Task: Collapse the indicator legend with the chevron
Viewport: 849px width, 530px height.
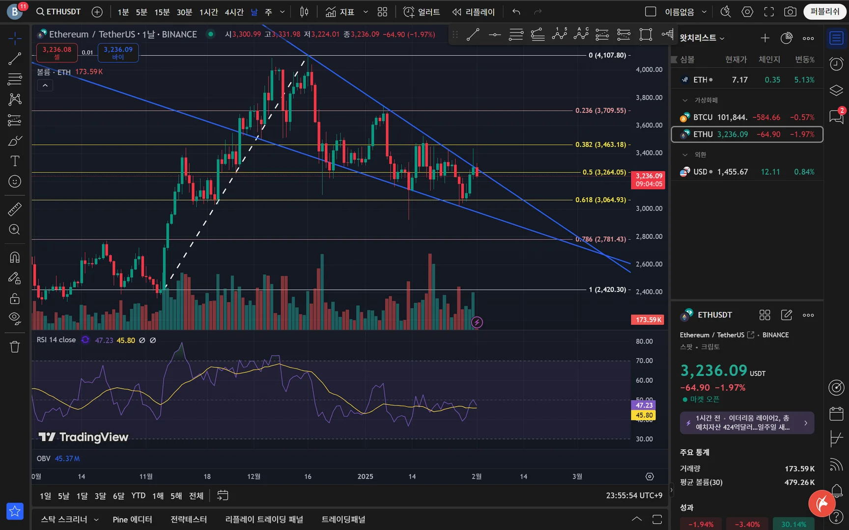Action: tap(45, 85)
